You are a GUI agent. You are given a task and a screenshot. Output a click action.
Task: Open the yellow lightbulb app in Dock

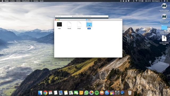tap(81, 93)
